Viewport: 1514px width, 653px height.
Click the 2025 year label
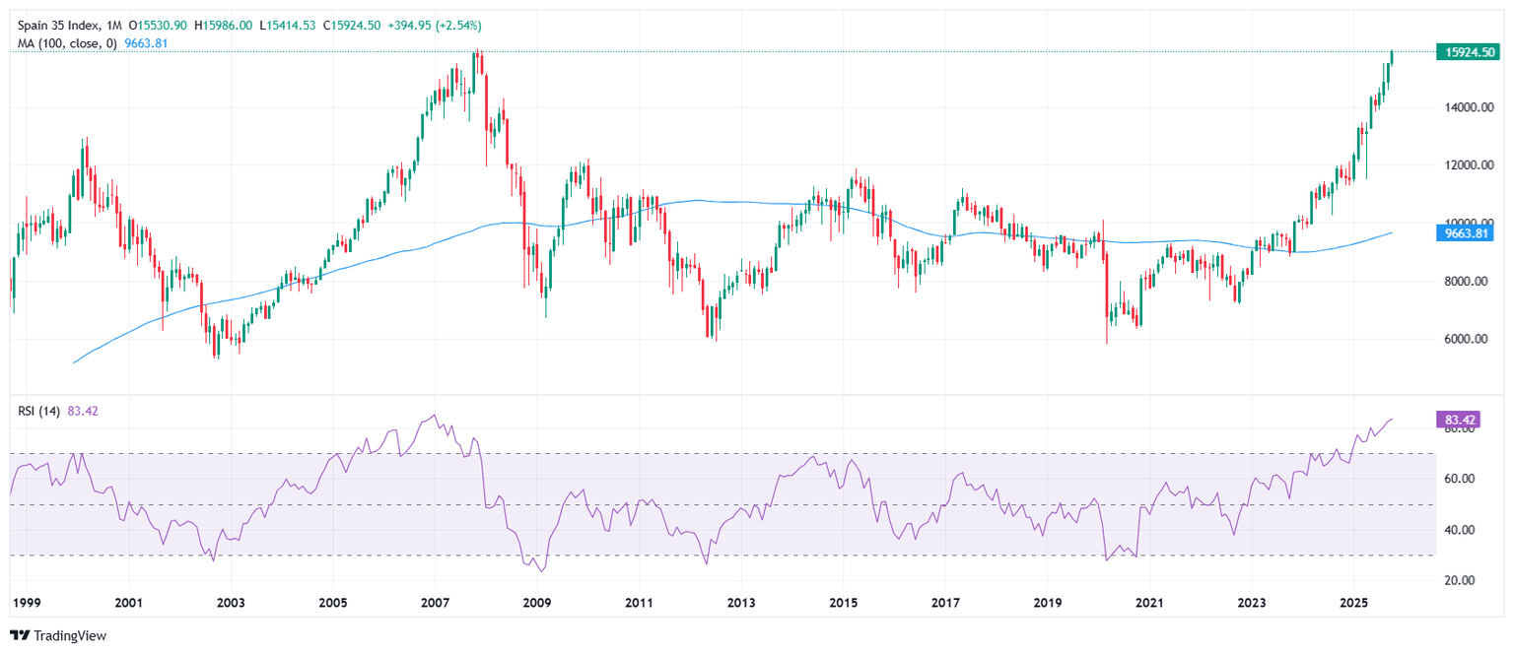[x=1355, y=602]
